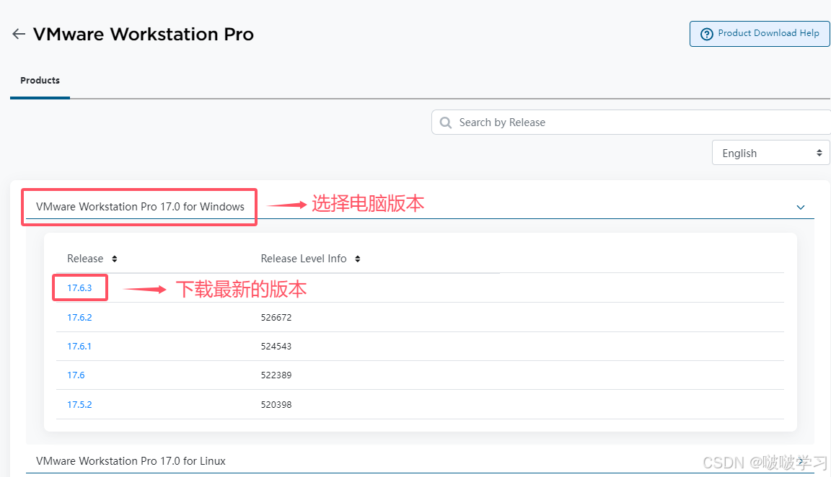Image resolution: width=831 pixels, height=477 pixels.
Task: Click the Release Level Info header text
Action: pyautogui.click(x=304, y=259)
